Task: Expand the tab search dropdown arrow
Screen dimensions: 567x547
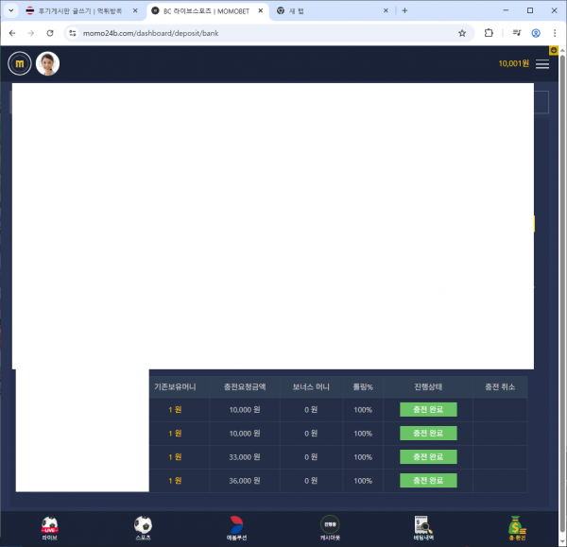Action: point(12,10)
